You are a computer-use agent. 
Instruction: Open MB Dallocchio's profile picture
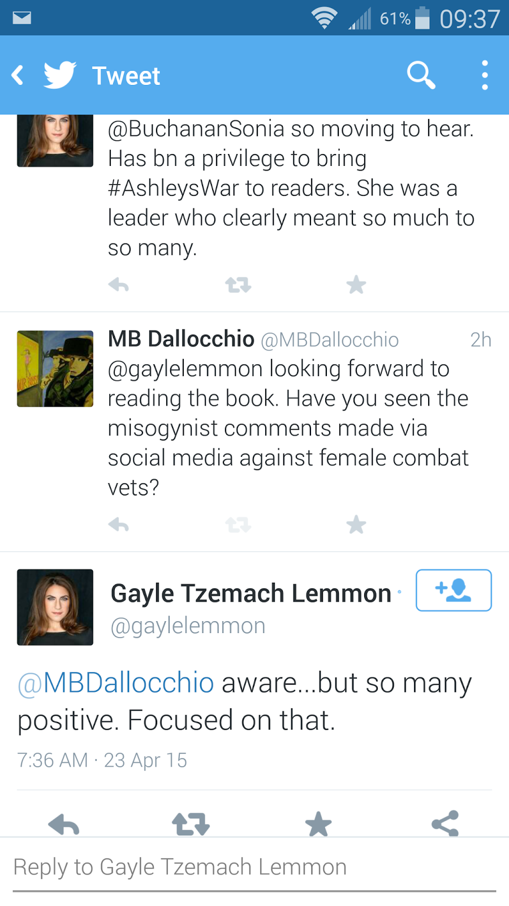click(55, 369)
